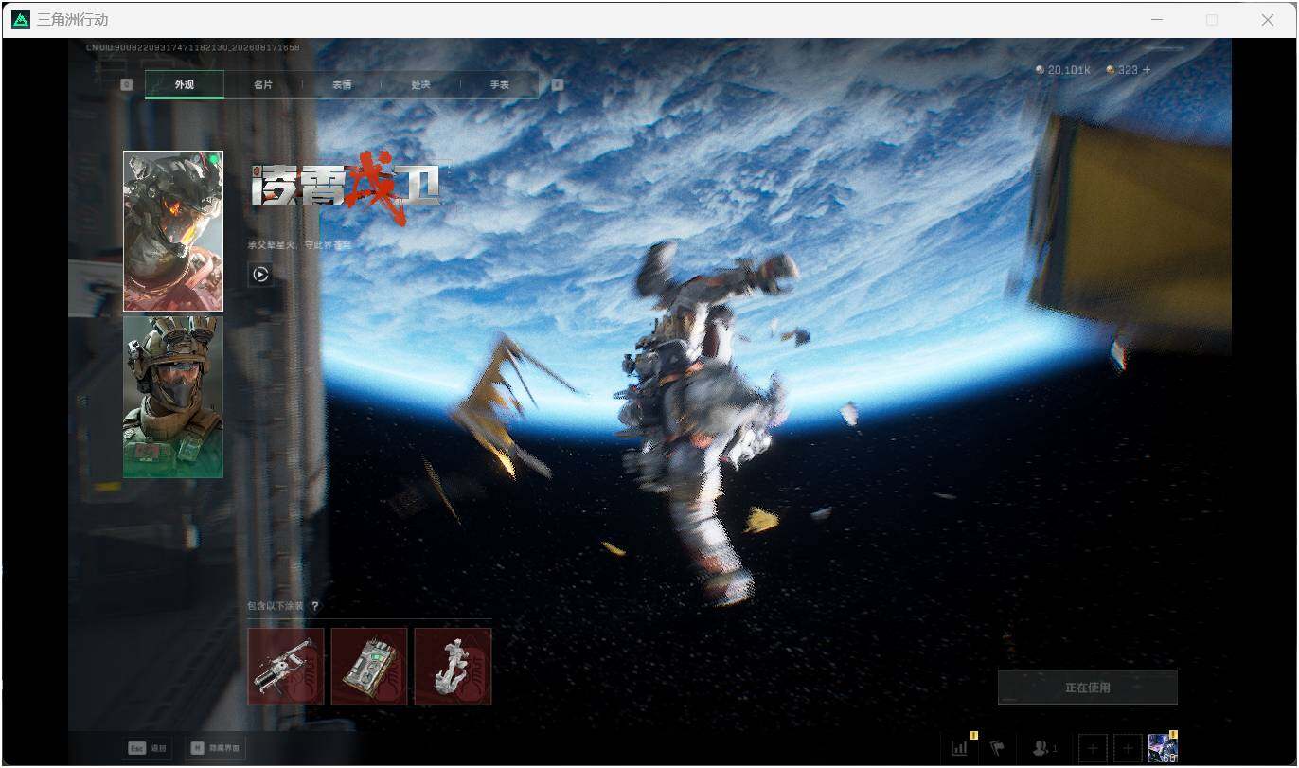Open the flag icon in bottom bar

(997, 747)
